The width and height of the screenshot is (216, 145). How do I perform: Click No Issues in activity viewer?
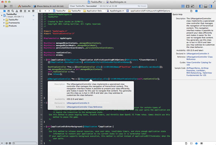pyautogui.click(x=142, y=6)
